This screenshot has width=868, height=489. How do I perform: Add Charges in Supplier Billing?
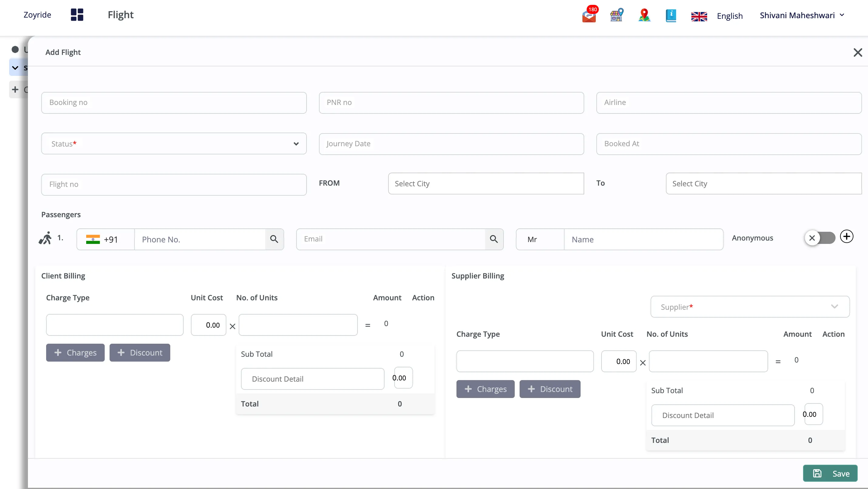click(x=485, y=389)
